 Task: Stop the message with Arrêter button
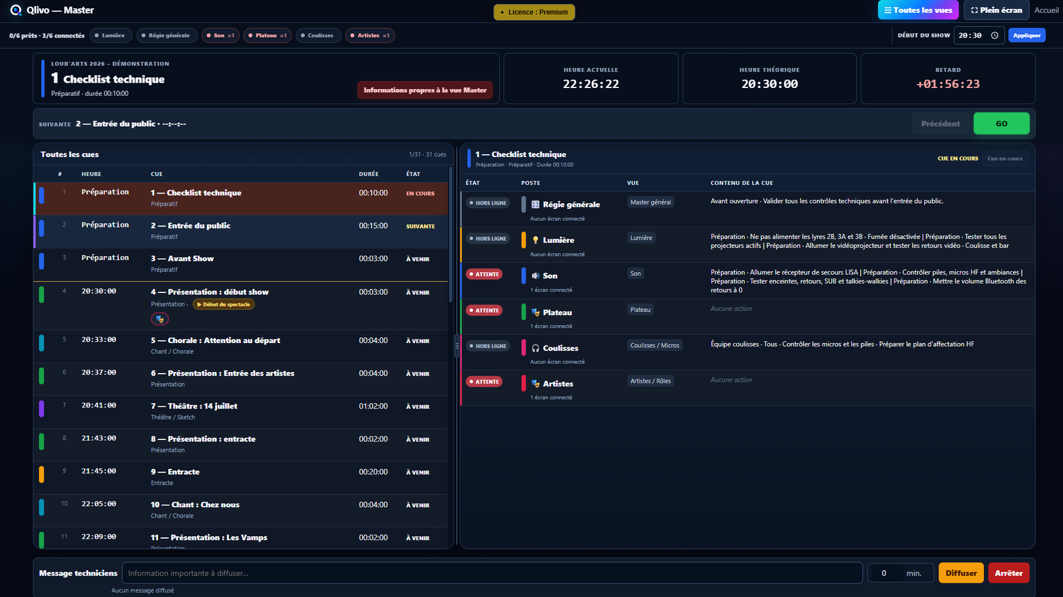pyautogui.click(x=1009, y=573)
